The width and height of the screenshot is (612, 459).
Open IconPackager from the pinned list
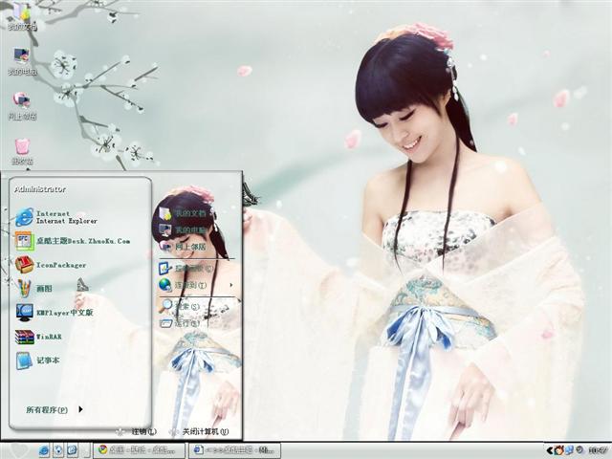[x=51, y=265]
